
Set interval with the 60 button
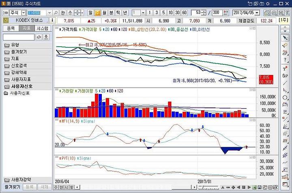185,13
